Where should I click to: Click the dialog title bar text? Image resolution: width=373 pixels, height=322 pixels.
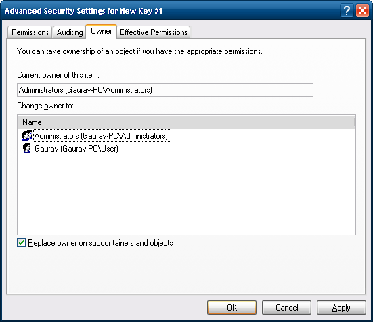pyautogui.click(x=83, y=11)
